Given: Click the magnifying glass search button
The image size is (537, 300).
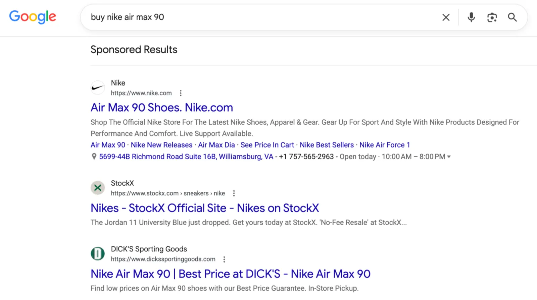Looking at the screenshot, I should tap(512, 17).
